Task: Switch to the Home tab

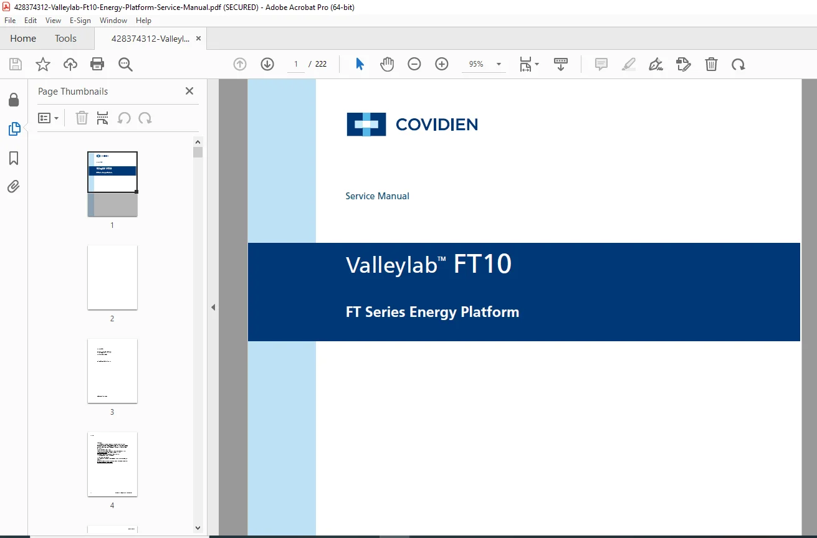Action: [23, 39]
